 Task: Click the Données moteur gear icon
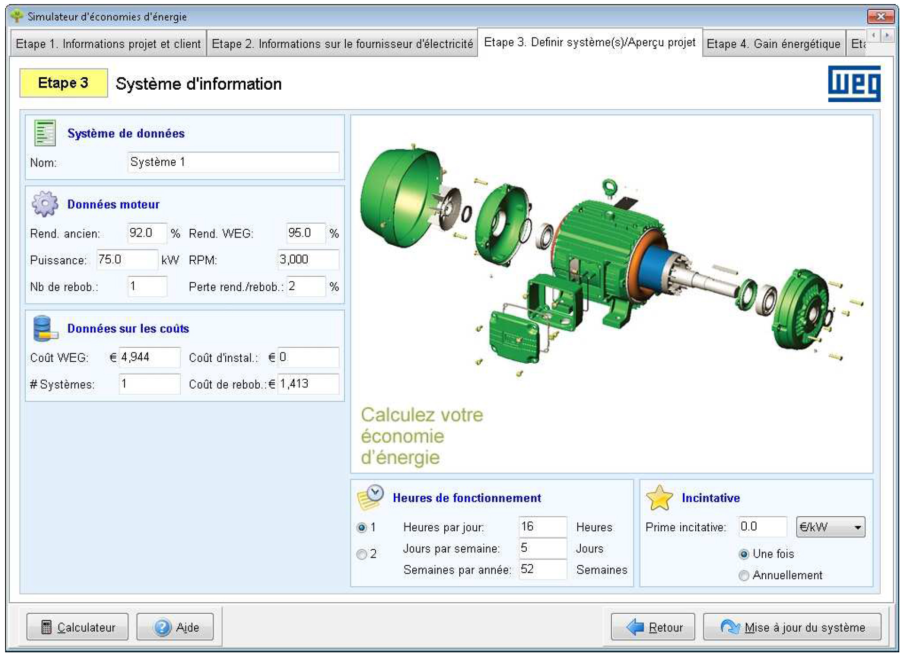click(45, 204)
